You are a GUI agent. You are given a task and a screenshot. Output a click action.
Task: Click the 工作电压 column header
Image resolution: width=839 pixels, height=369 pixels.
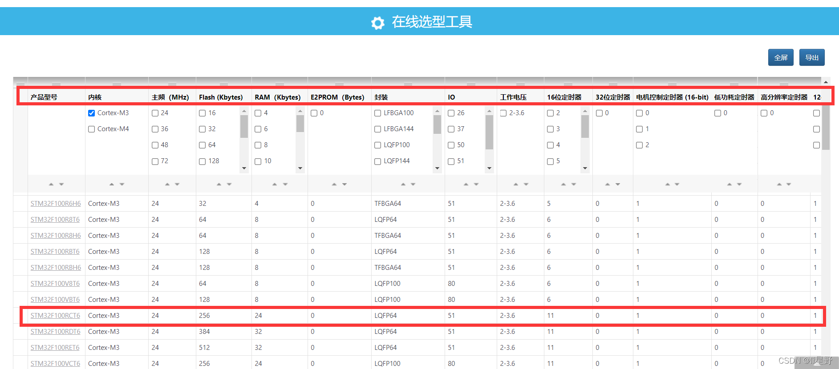(x=513, y=97)
